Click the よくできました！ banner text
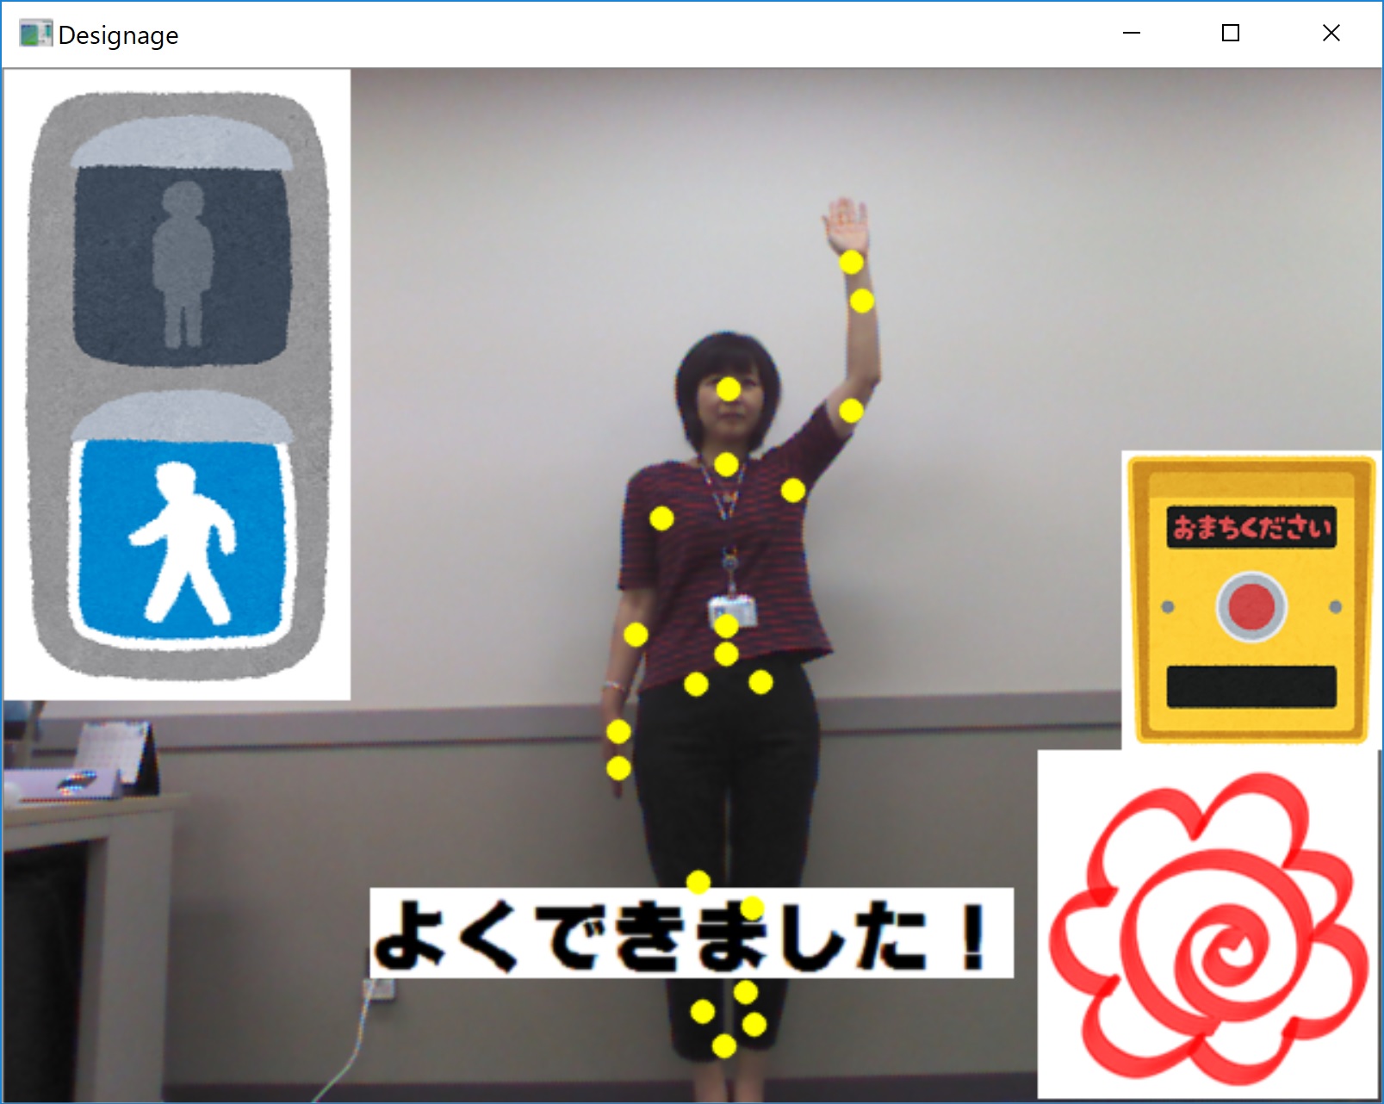Viewport: 1384px width, 1104px height. 692,933
